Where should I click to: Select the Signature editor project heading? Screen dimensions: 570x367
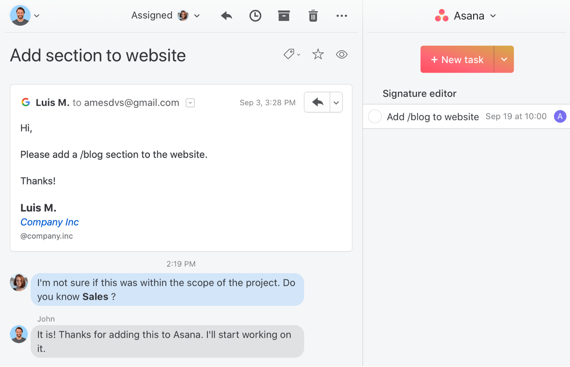tap(419, 93)
